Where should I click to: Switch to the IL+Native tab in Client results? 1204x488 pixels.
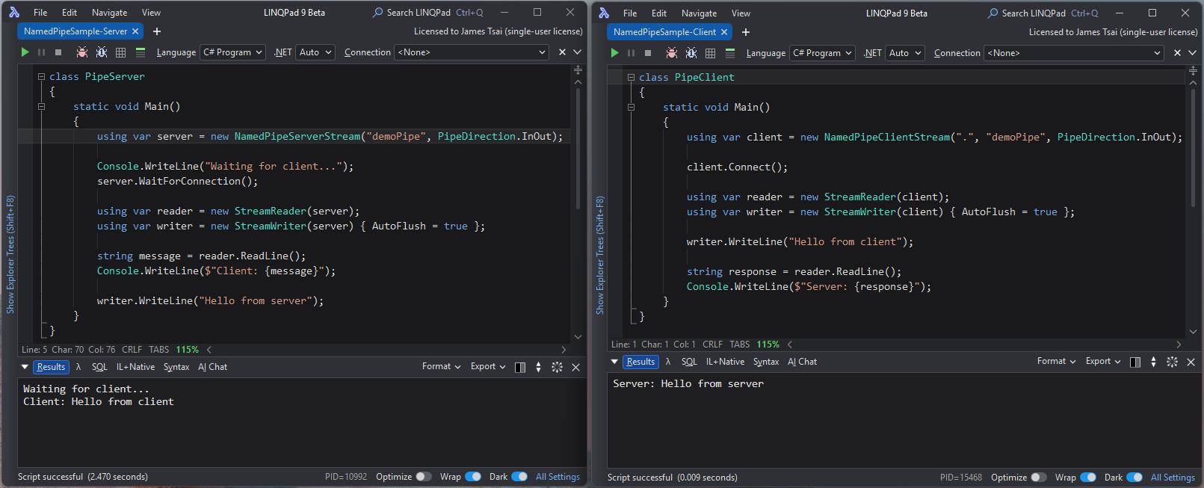pos(725,362)
